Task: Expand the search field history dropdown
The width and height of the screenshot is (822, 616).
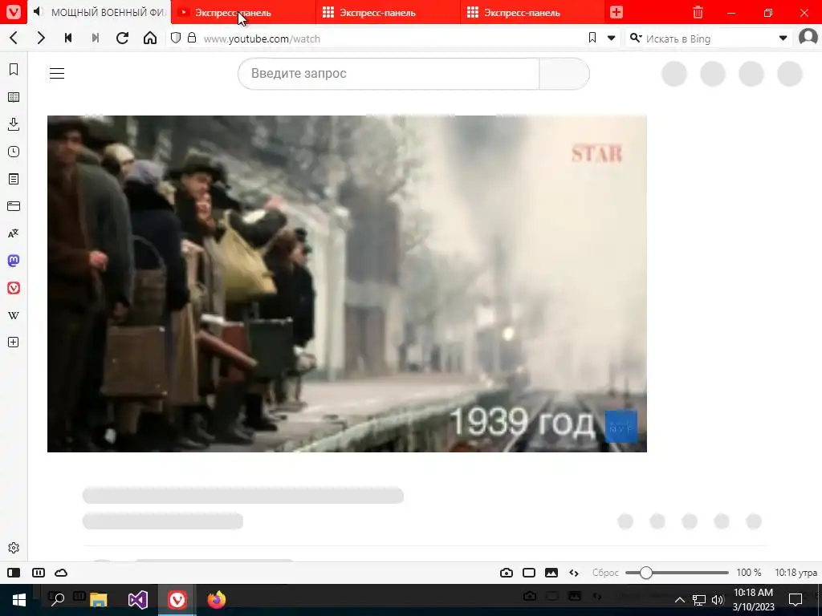Action: point(783,38)
